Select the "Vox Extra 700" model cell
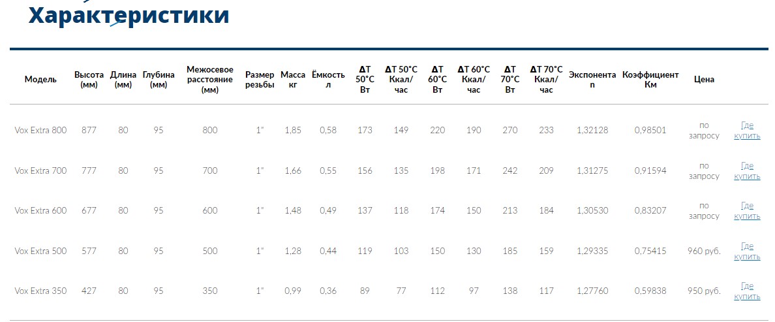Viewport: 775px width, 322px height. point(40,170)
